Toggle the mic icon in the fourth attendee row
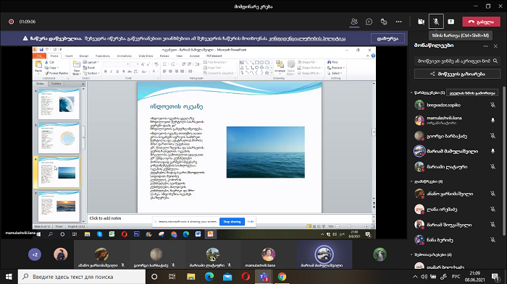The image size is (507, 284). (493, 240)
